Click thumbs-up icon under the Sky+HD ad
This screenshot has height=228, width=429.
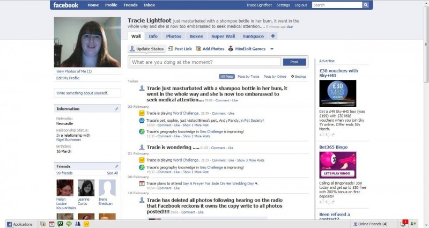322,135
